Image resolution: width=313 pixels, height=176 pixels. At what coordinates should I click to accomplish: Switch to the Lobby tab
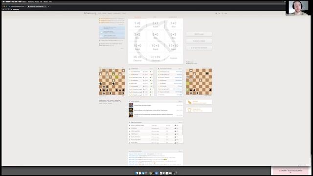coord(155,17)
